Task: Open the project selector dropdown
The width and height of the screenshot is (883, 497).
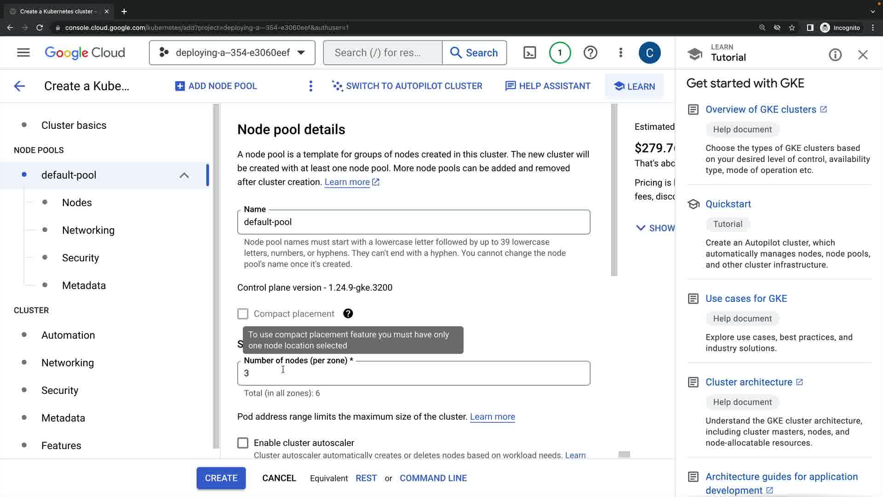Action: (232, 52)
